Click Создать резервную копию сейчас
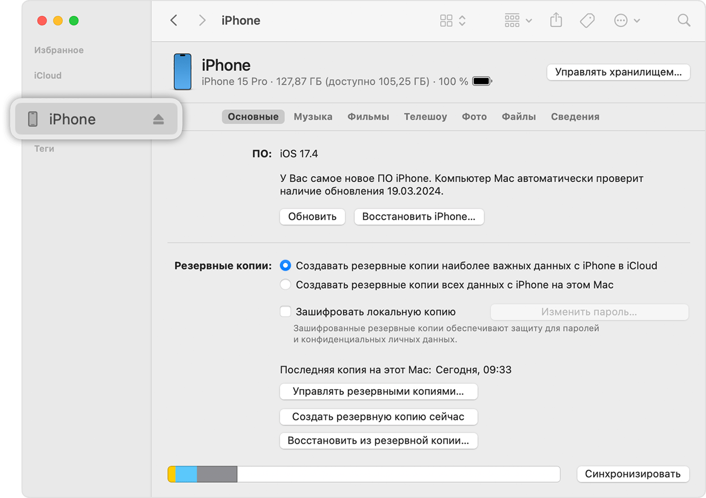 coord(378,416)
